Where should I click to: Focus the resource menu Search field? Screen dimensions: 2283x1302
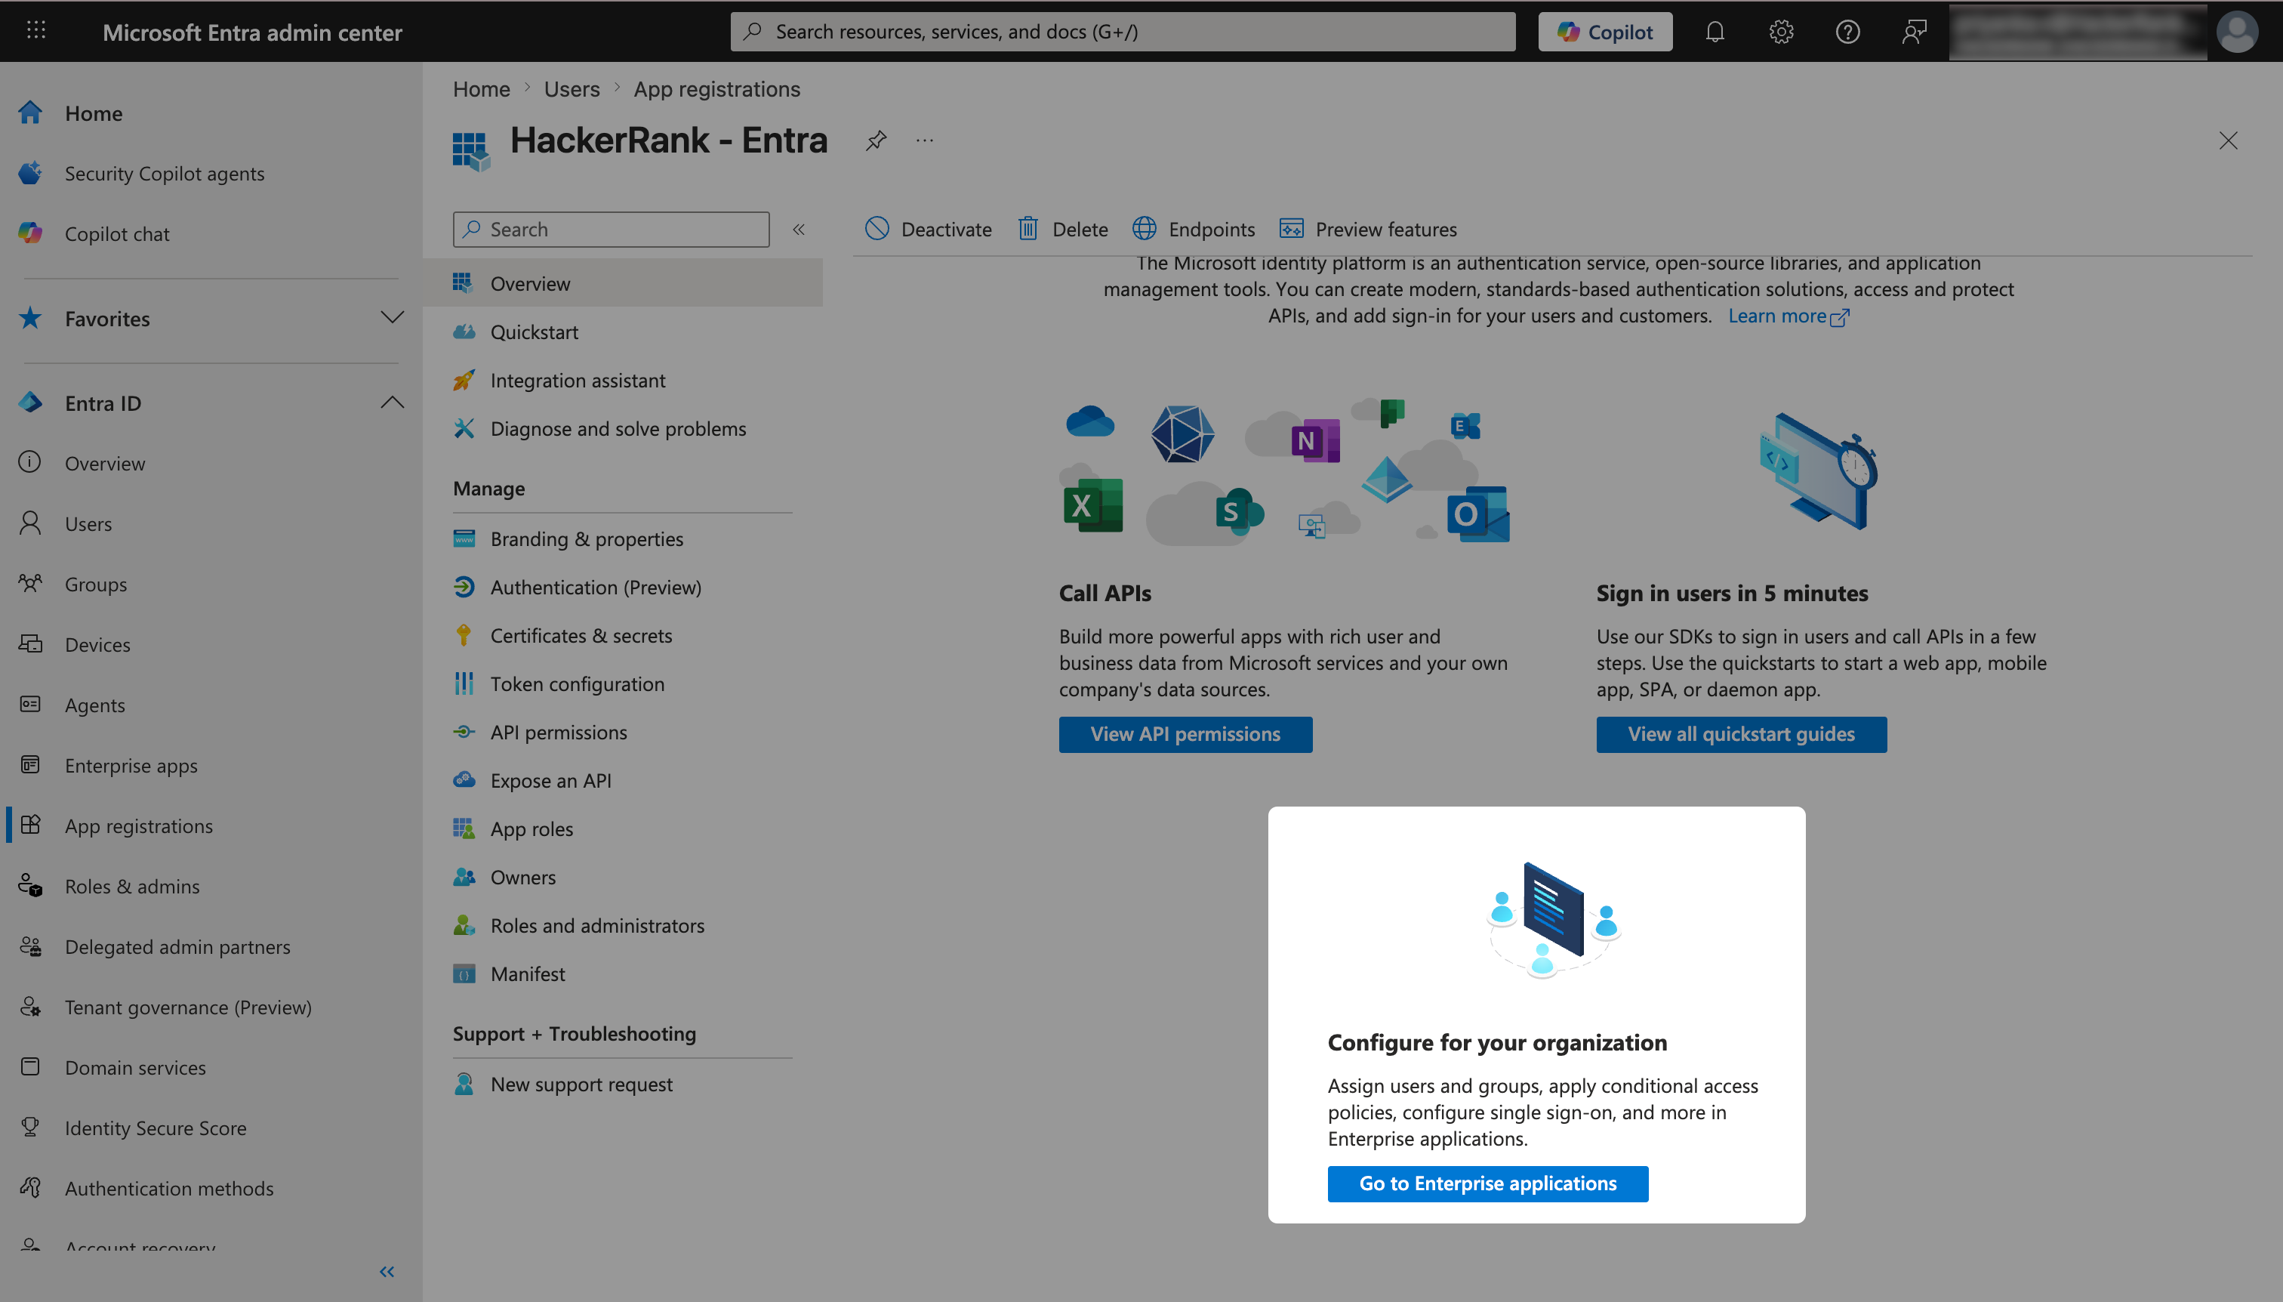611,229
